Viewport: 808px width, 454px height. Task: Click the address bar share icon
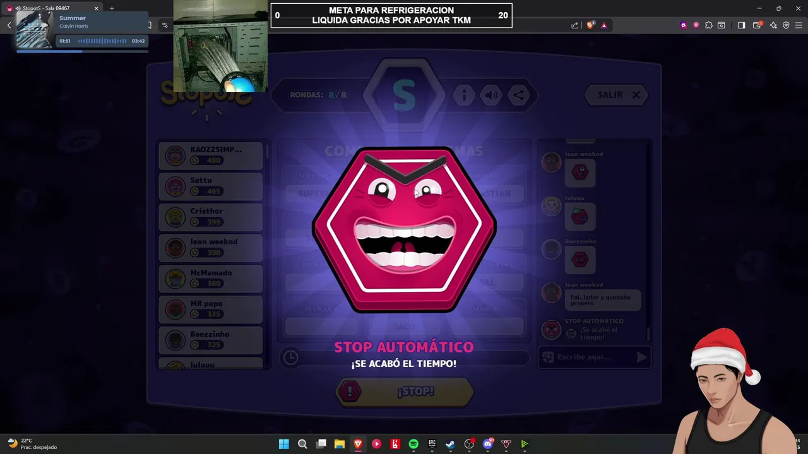tap(575, 25)
